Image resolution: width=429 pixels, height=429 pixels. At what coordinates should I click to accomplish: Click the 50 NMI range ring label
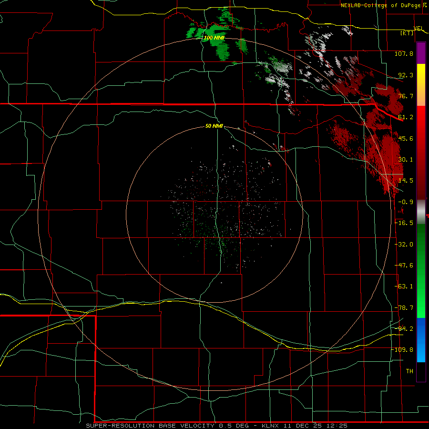[214, 126]
